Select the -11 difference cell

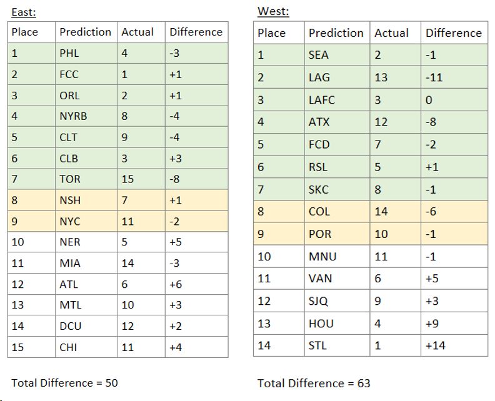point(434,77)
